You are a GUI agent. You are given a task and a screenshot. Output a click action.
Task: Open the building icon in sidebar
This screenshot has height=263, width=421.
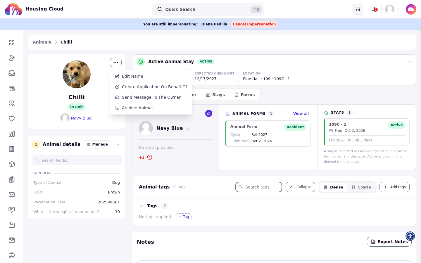[12, 149]
